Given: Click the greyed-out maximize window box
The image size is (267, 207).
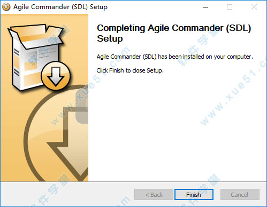Looking at the screenshot, I should pyautogui.click(x=230, y=7).
